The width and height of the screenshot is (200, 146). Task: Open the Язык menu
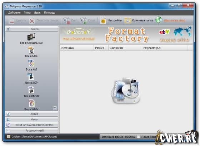click(37, 13)
